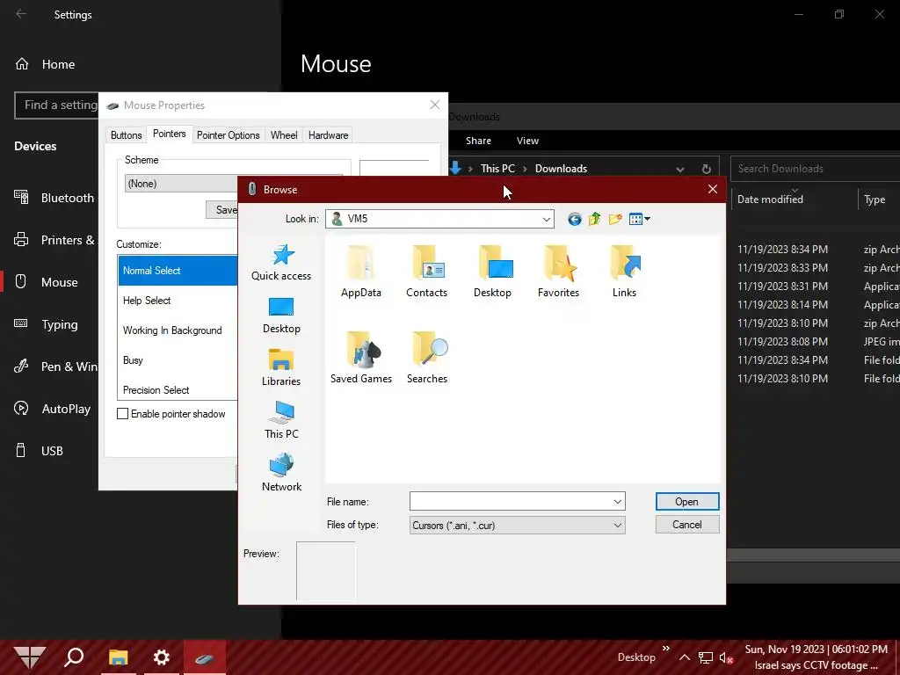Go up one folder level

[595, 219]
